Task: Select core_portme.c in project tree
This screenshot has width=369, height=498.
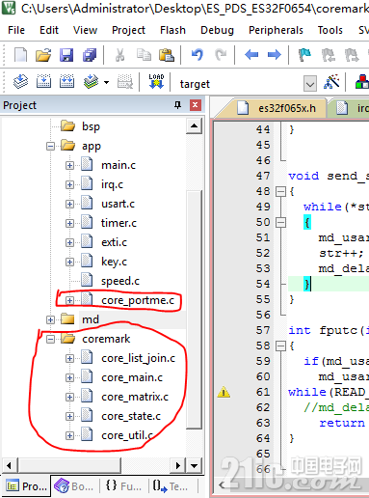Action: point(138,300)
